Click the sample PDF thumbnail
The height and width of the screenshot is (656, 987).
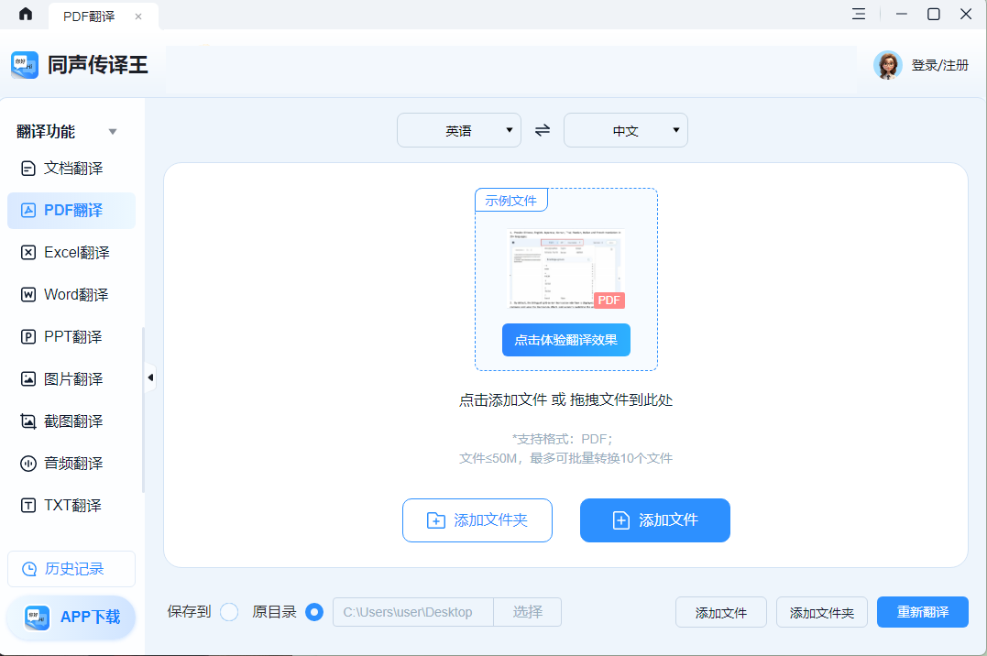tap(565, 268)
